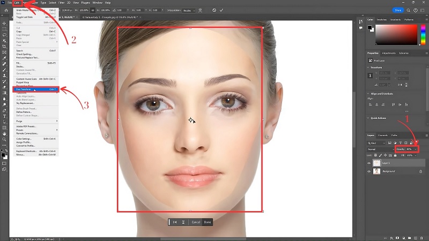
Task: Open the Interpolation Bicubic dropdown
Action: click(x=189, y=10)
